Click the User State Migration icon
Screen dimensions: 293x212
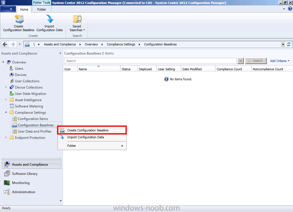(11, 94)
